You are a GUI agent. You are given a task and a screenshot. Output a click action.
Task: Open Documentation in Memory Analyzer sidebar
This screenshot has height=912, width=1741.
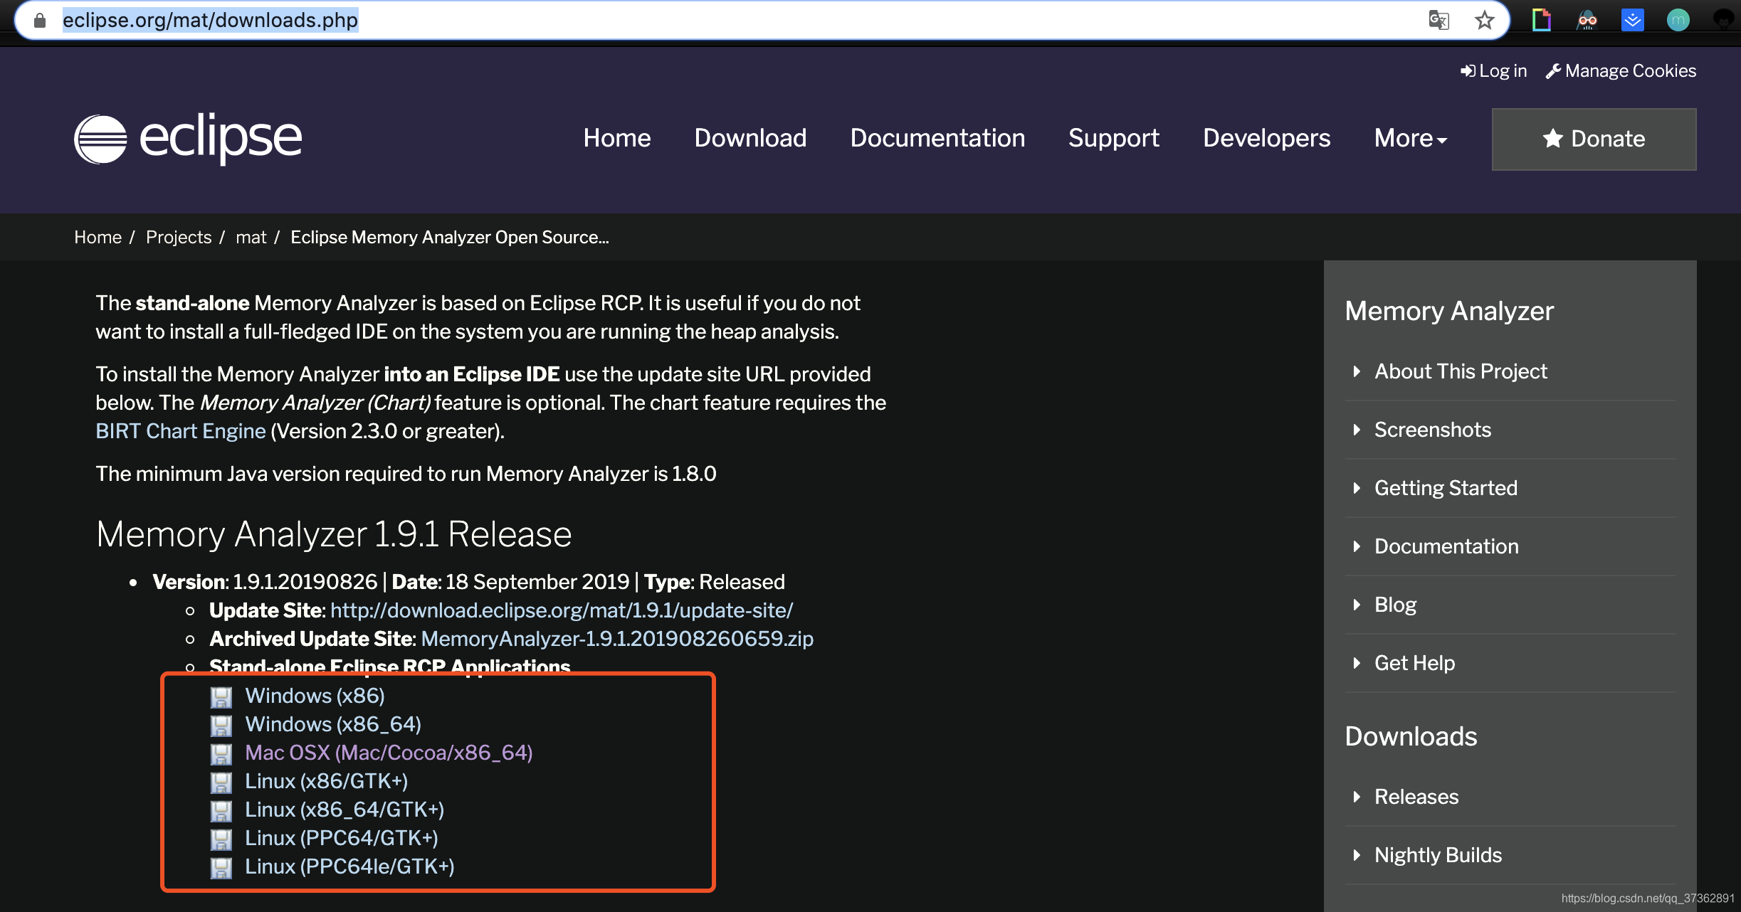coord(1446,546)
